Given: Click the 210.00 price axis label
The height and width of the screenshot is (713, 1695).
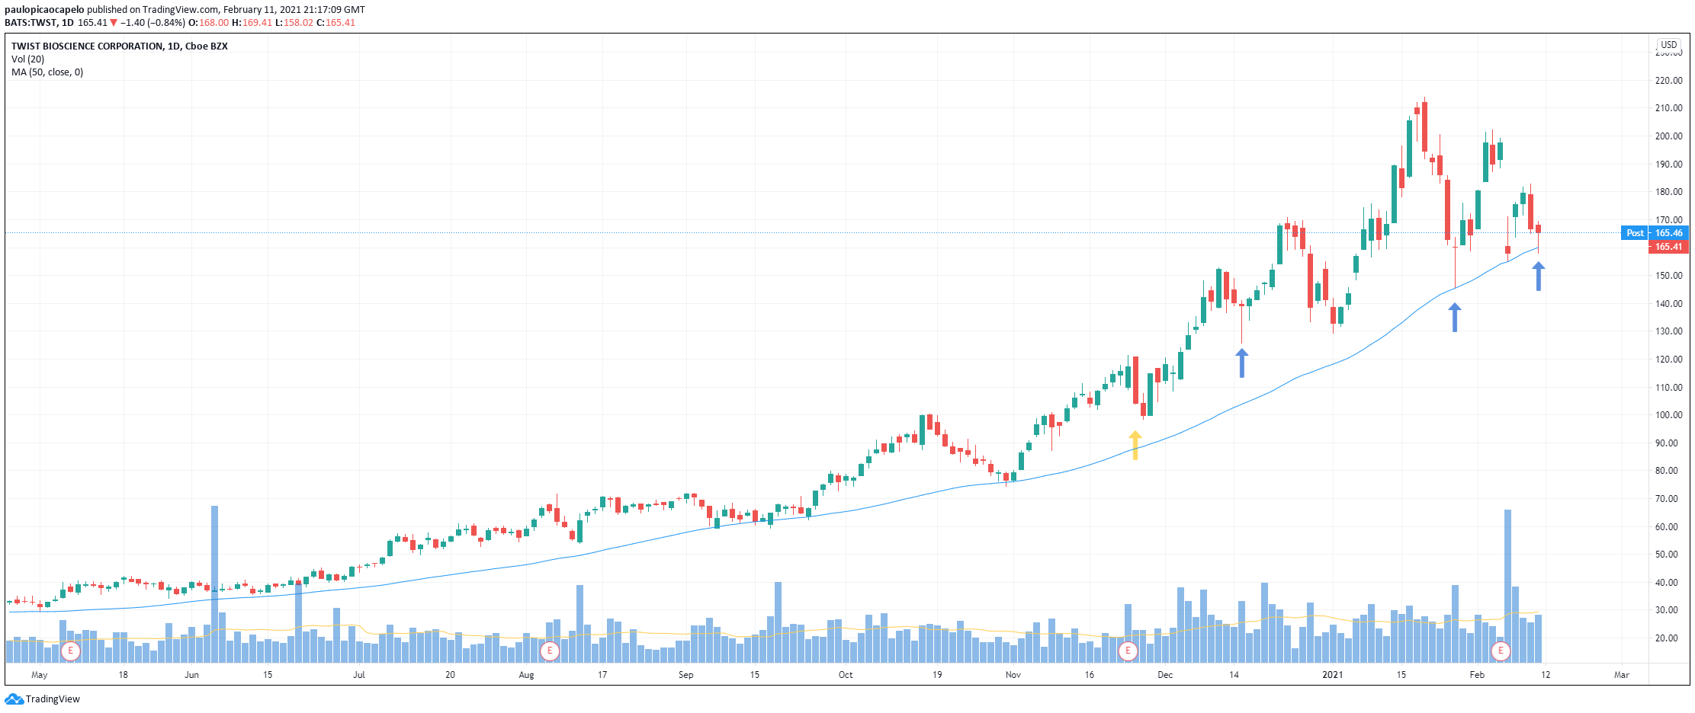Looking at the screenshot, I should pyautogui.click(x=1669, y=108).
